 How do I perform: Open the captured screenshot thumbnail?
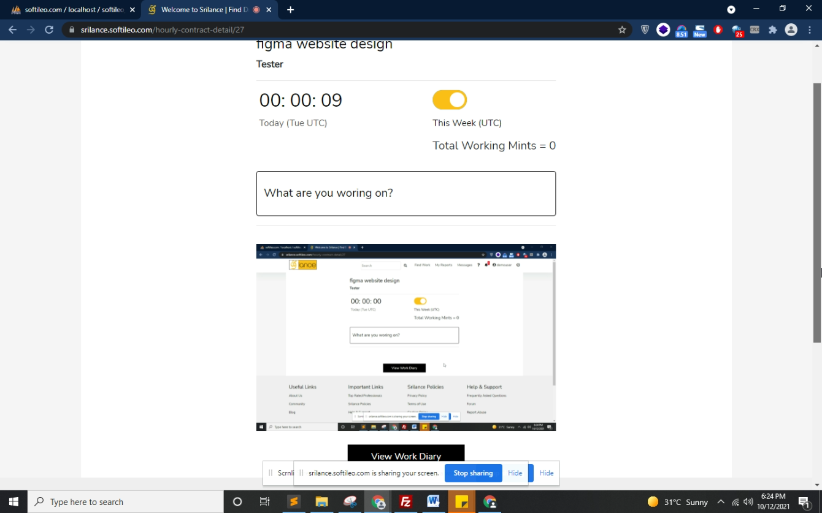pos(405,337)
